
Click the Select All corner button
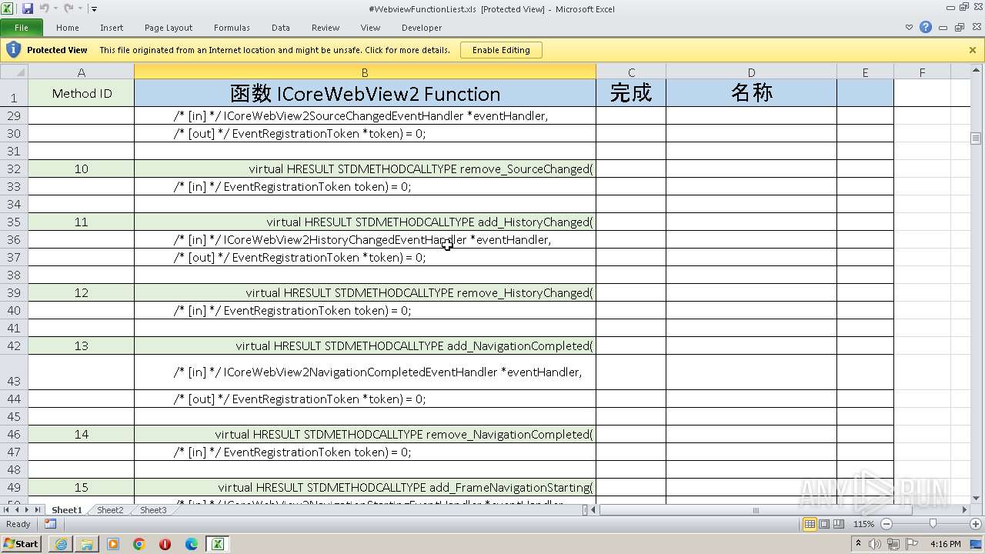click(14, 72)
